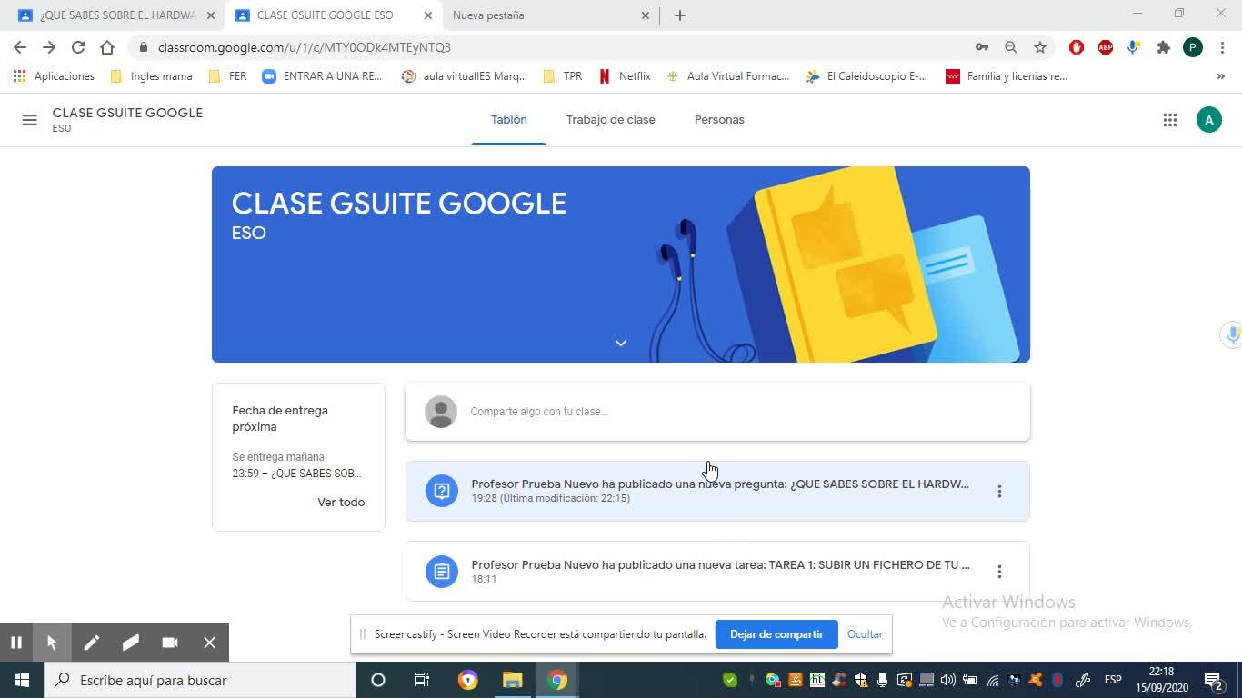Image resolution: width=1242 pixels, height=698 pixels.
Task: Open the 23:59 – ¿QUE SABES SOB... due item
Action: pos(296,474)
